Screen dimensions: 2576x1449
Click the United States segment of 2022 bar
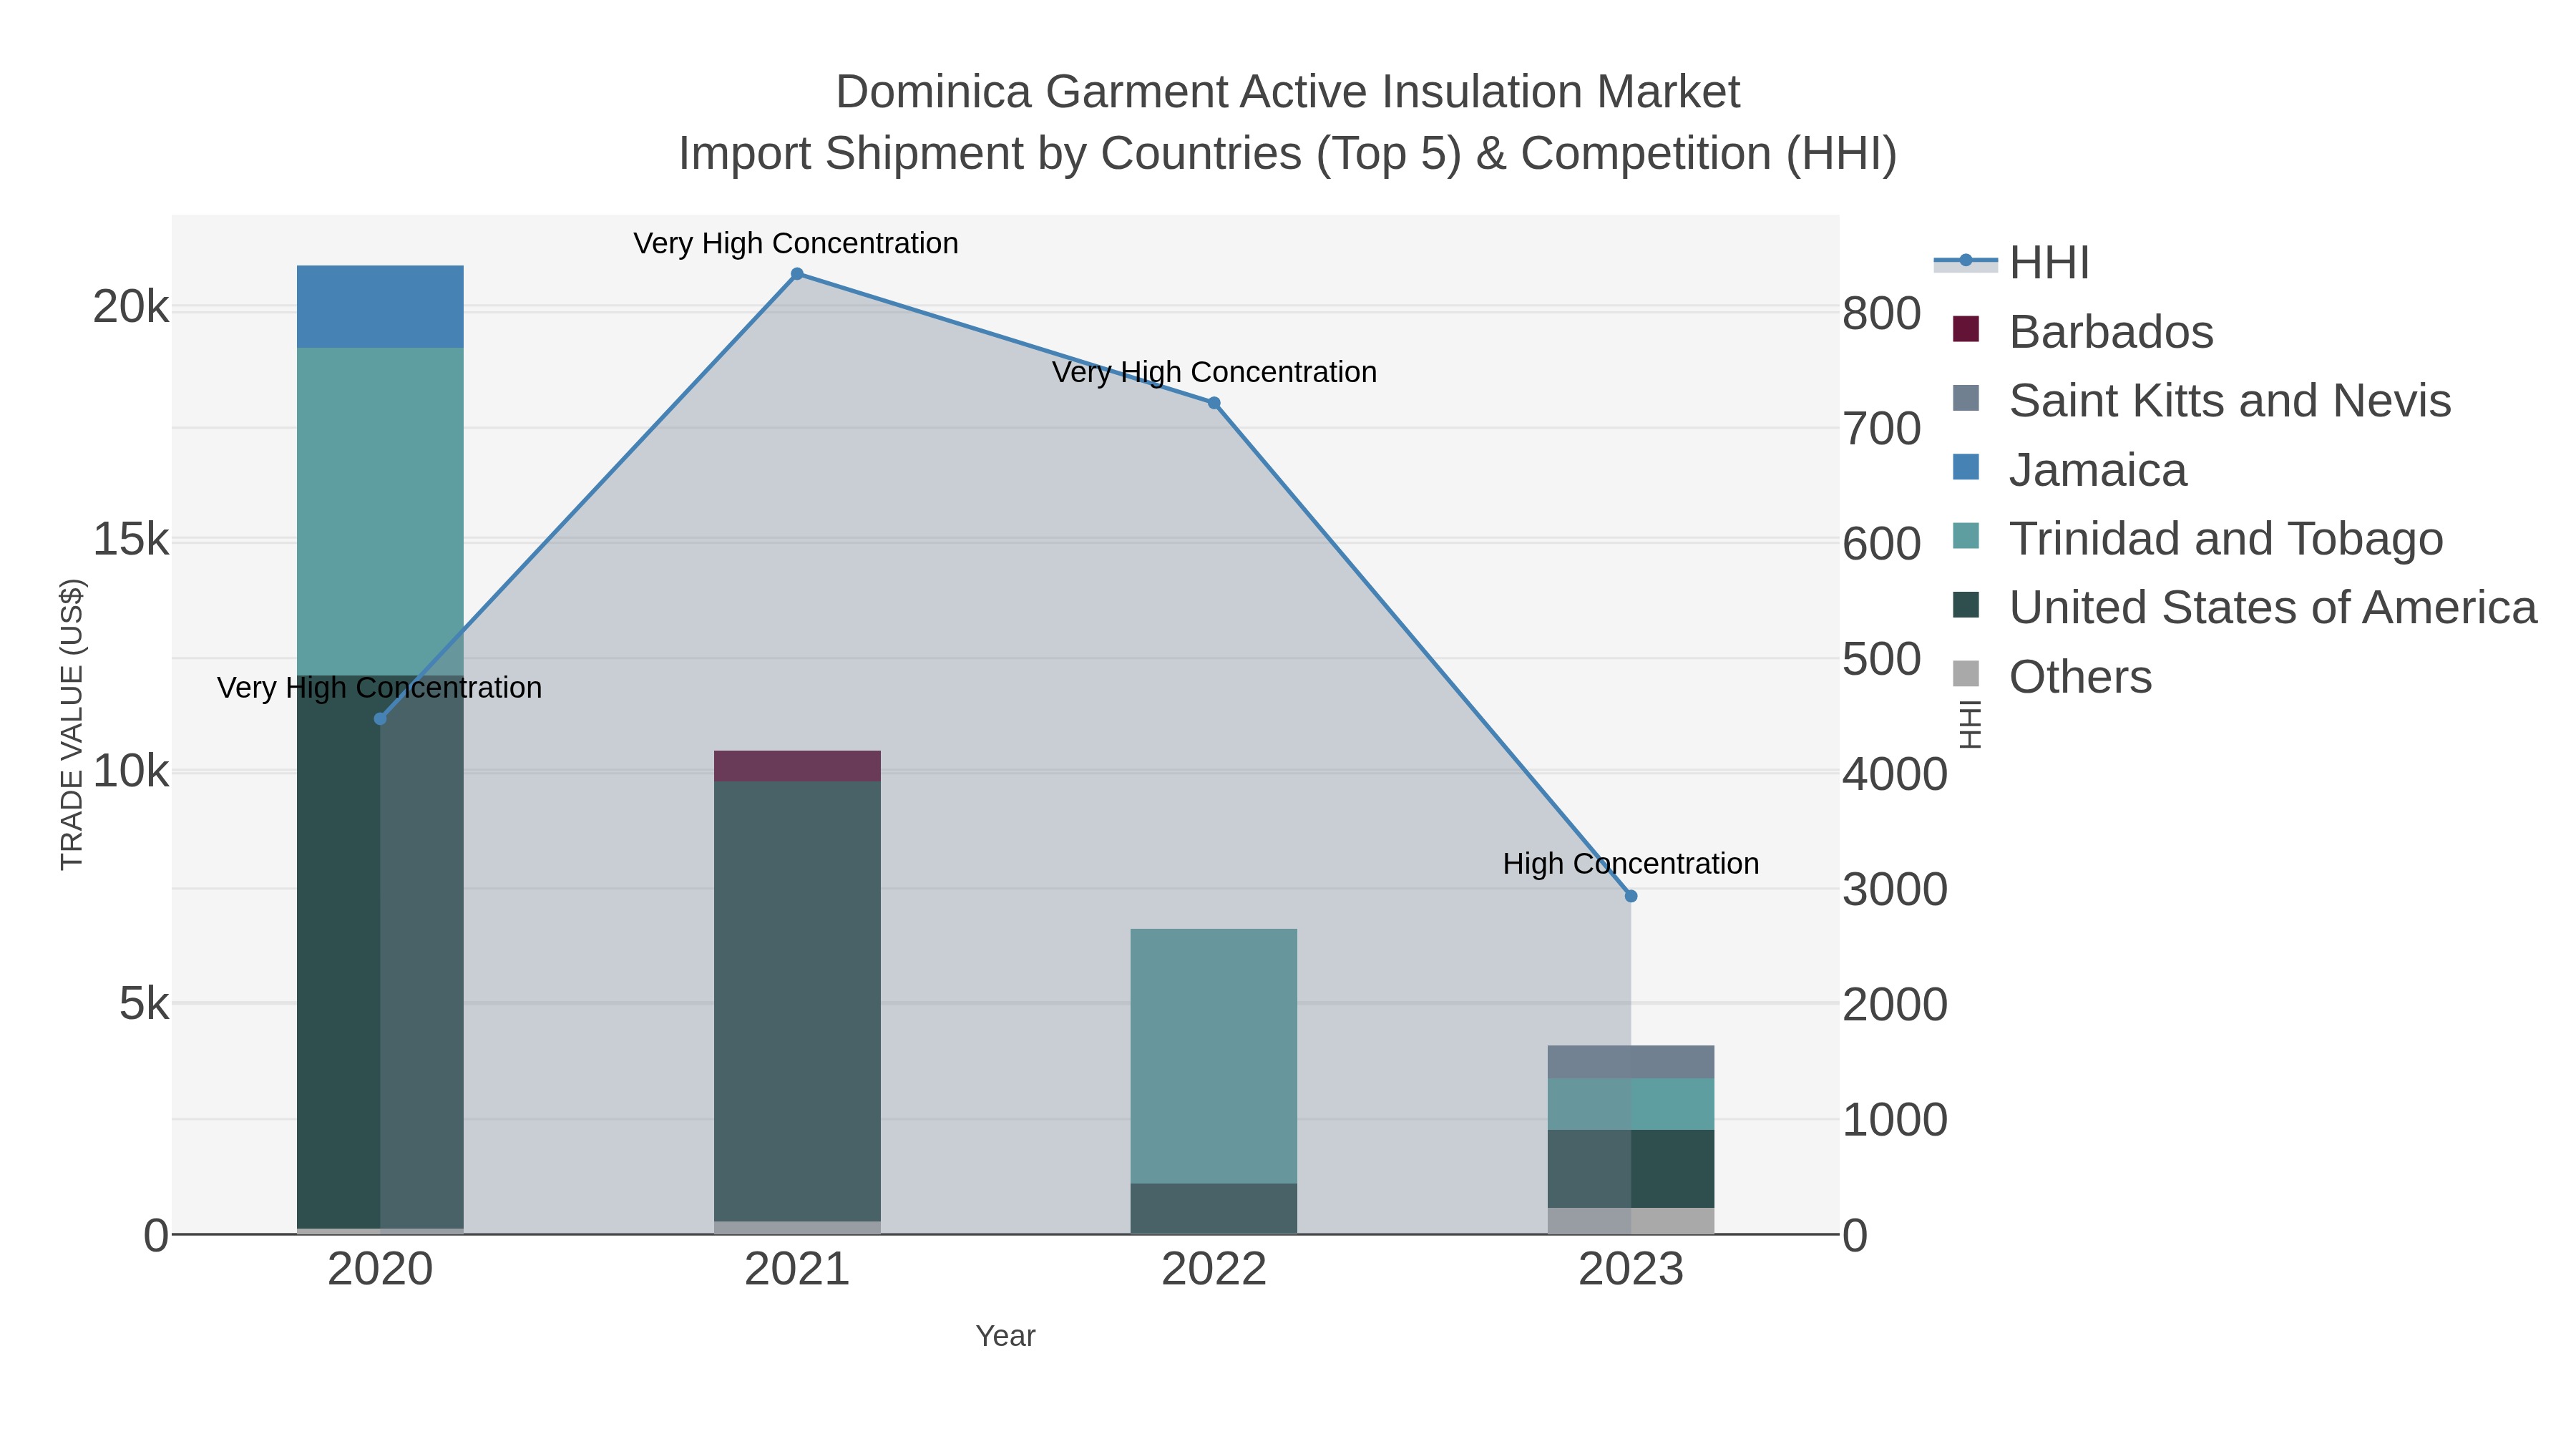[1214, 1208]
